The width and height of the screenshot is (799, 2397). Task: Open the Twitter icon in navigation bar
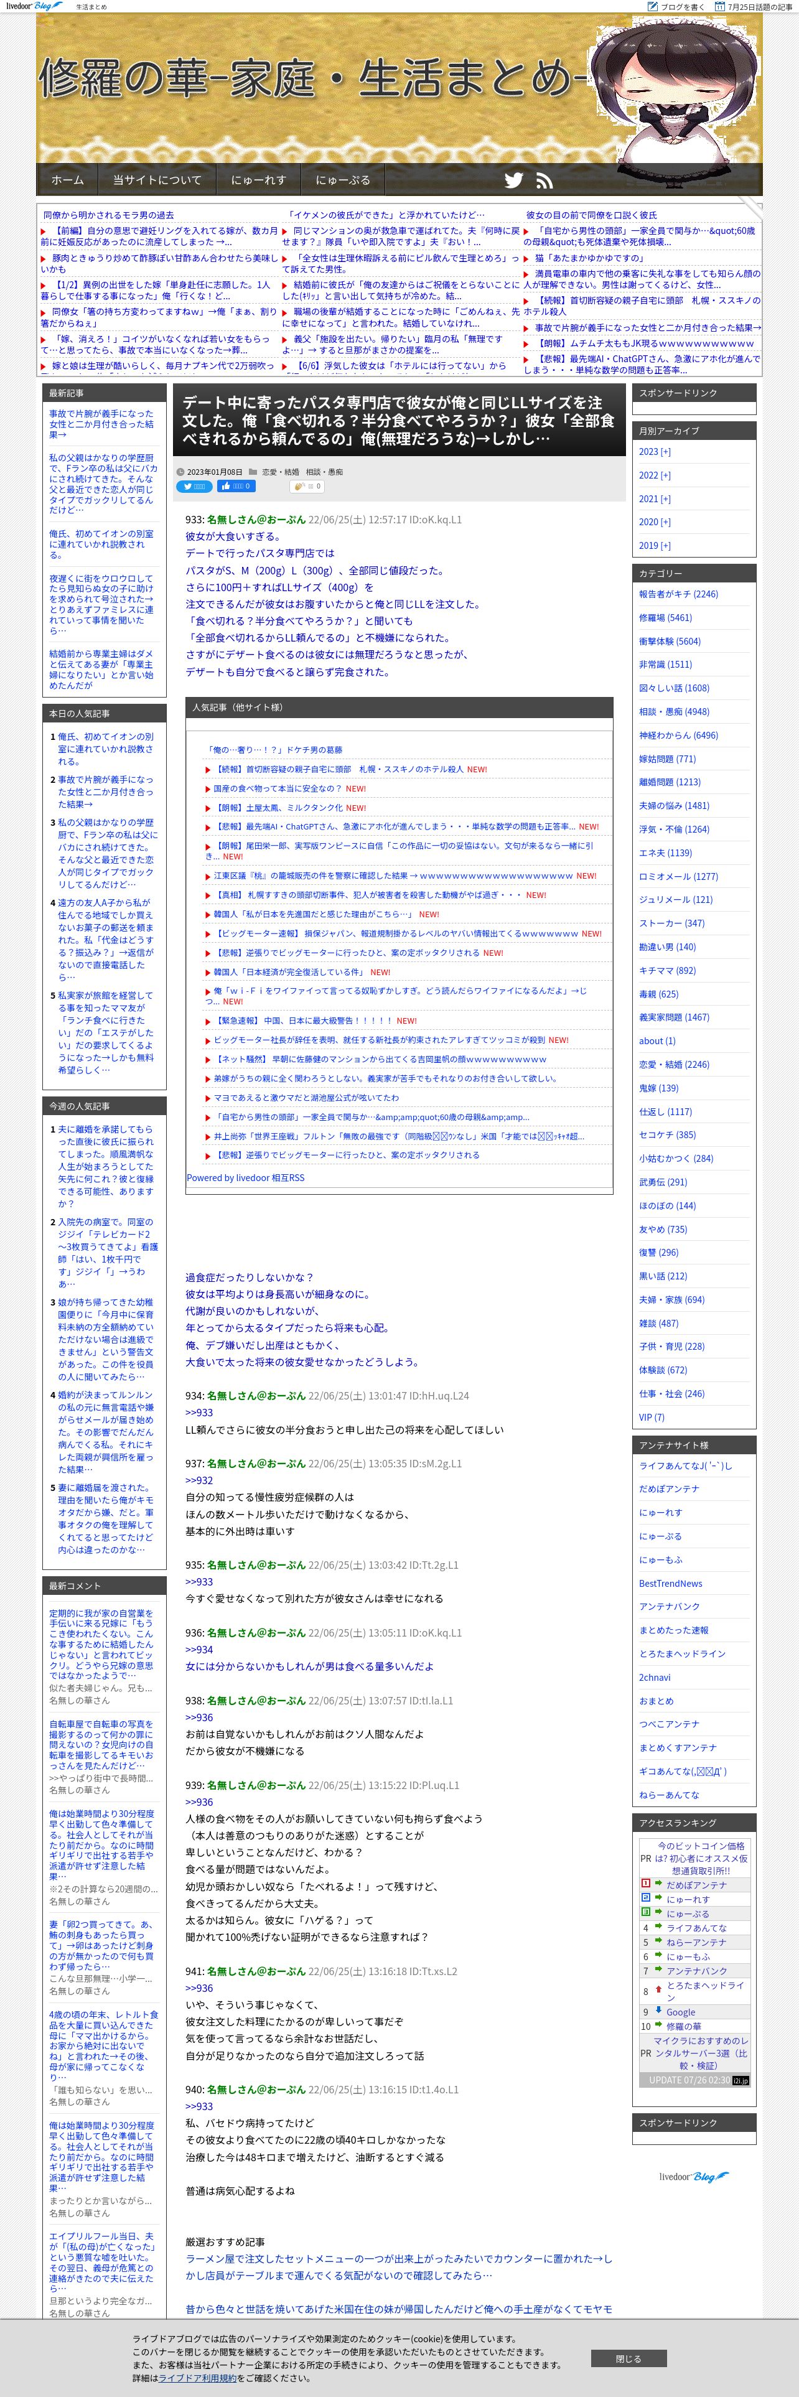click(x=513, y=180)
